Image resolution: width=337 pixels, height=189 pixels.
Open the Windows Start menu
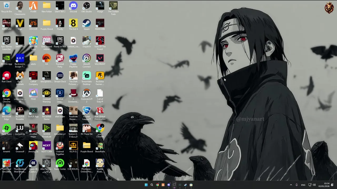tap(146, 185)
